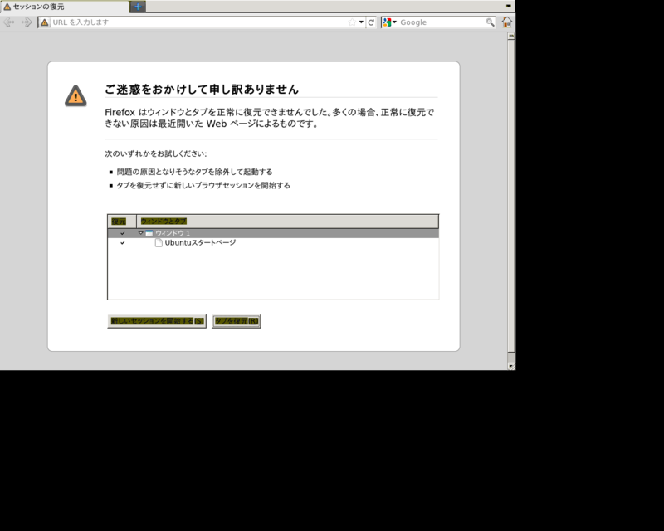Click the large warning triangle icon
The width and height of the screenshot is (664, 531).
pos(76,95)
